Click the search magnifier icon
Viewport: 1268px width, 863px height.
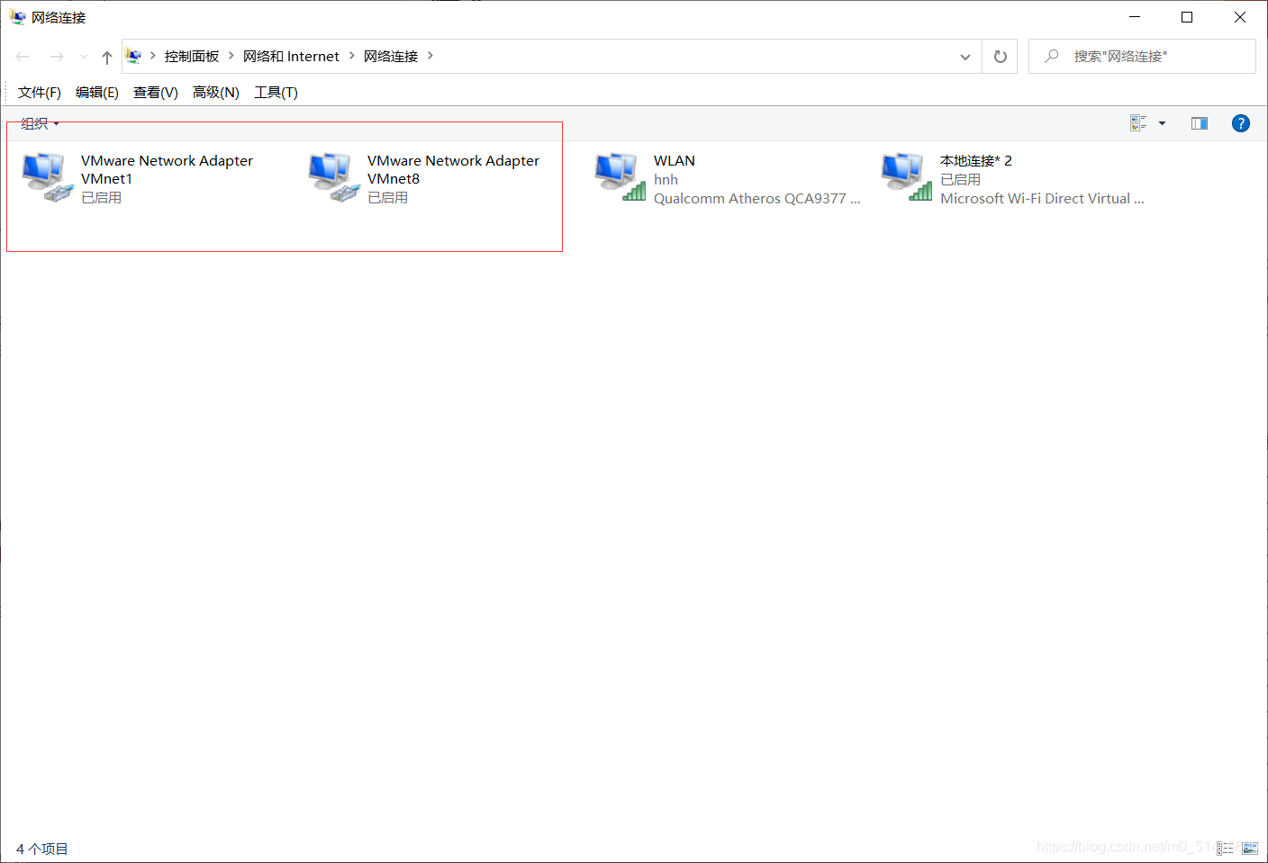[x=1051, y=57]
